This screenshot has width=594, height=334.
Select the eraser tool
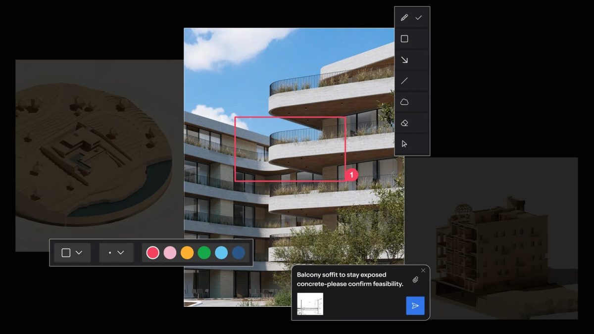(404, 123)
